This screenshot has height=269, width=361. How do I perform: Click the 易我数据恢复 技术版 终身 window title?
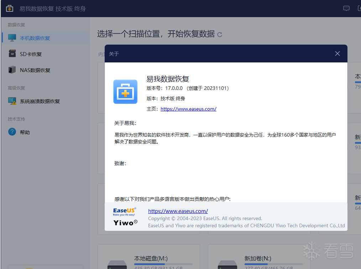pos(52,9)
